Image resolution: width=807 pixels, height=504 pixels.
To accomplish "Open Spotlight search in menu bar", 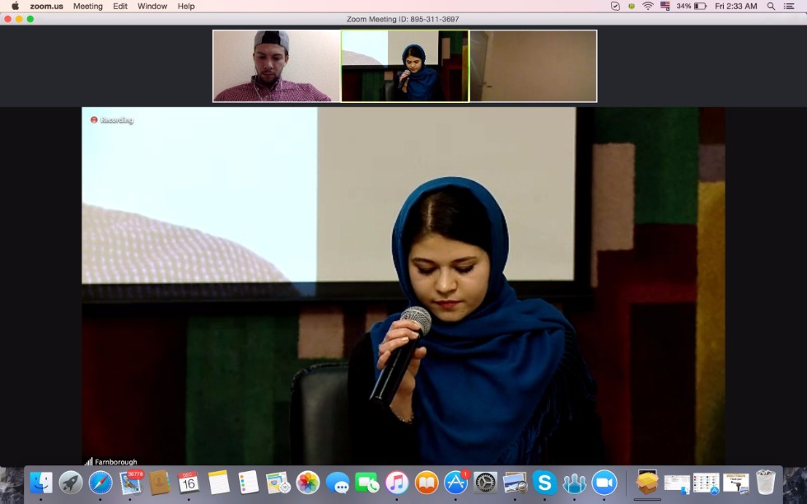I will point(771,6).
